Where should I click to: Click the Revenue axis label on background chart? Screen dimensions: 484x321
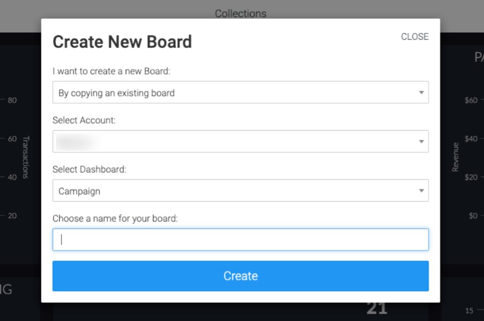(455, 157)
